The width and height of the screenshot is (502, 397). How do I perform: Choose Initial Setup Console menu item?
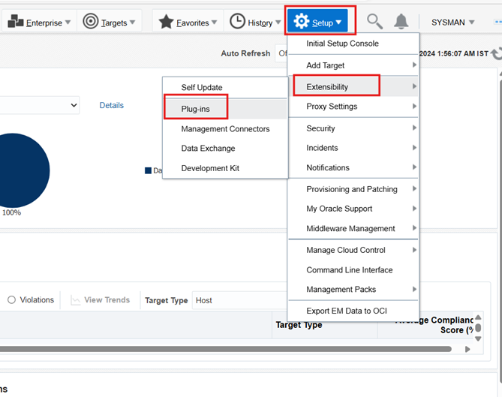click(x=342, y=44)
